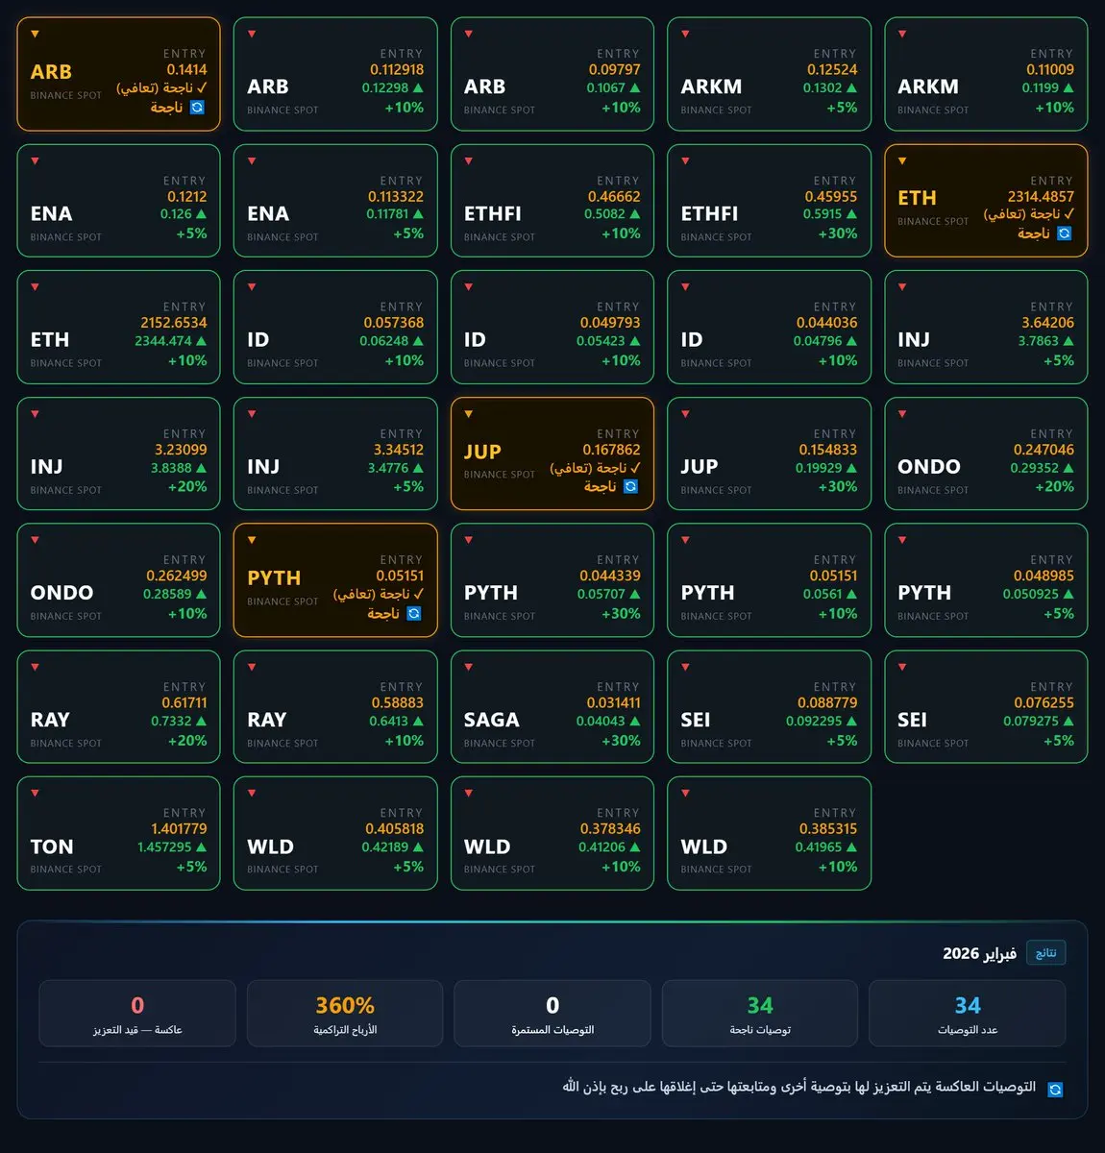Viewport: 1105px width, 1153px height.
Task: Click the green up arrow next to 0.1302
Action: 851,87
